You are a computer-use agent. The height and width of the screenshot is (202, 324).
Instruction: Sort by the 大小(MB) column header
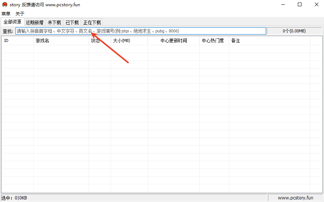[130, 40]
